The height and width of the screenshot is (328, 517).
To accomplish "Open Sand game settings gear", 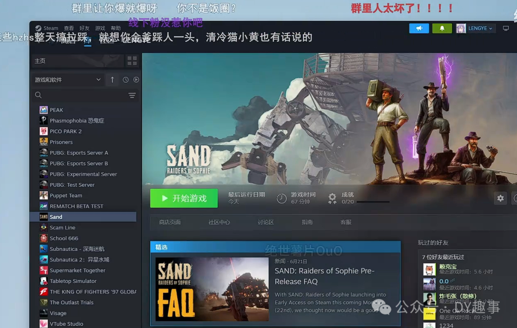I will (501, 198).
